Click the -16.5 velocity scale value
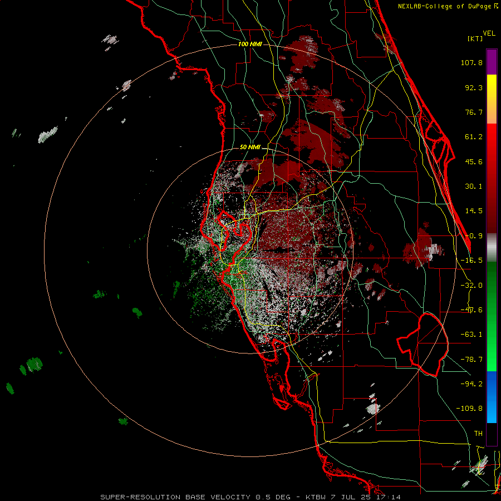The image size is (501, 501). [x=471, y=261]
